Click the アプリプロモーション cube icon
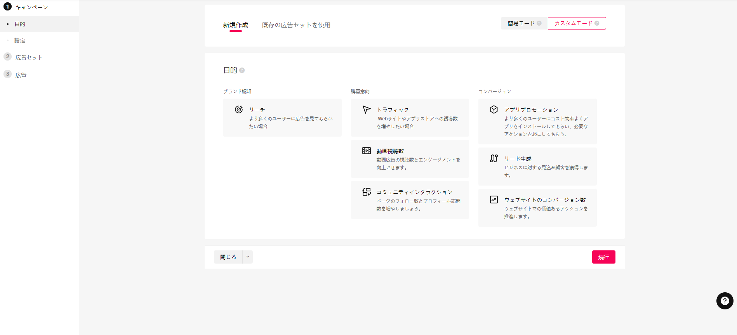The image size is (737, 335). (x=494, y=109)
